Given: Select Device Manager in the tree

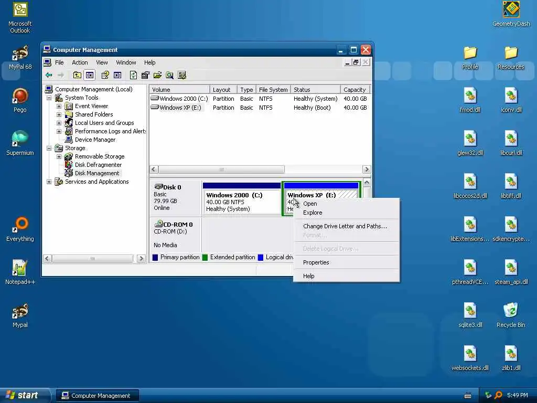Looking at the screenshot, I should tap(95, 140).
